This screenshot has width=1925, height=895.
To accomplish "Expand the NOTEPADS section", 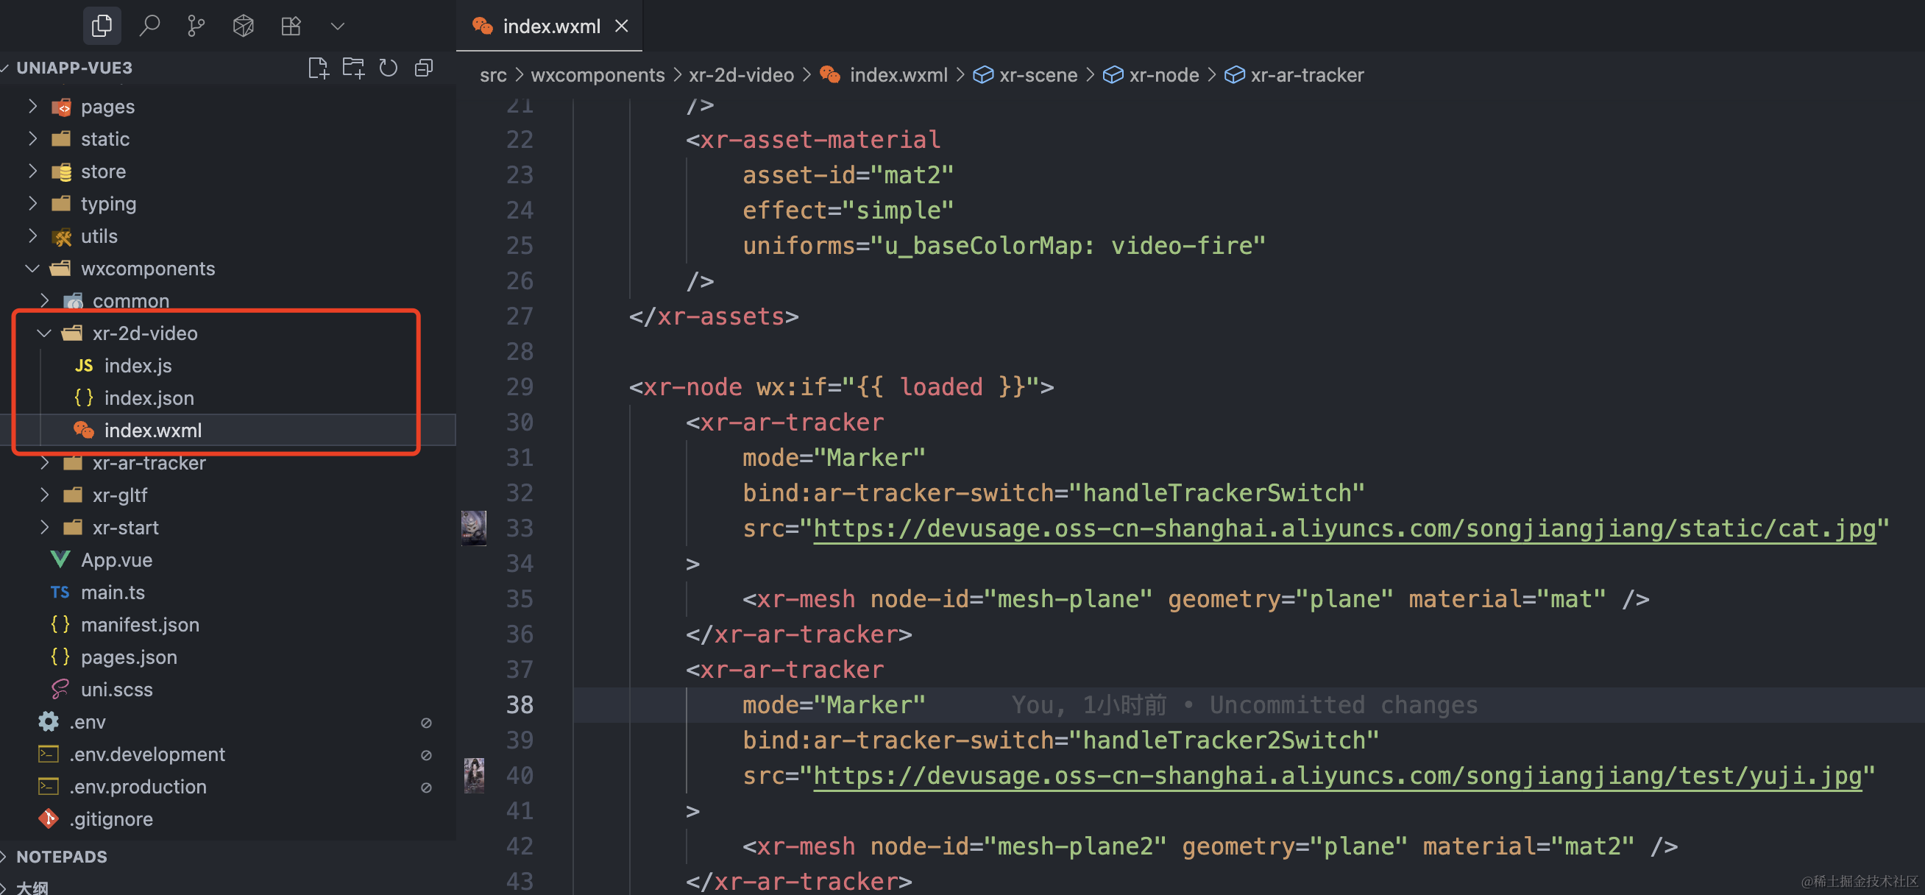I will click(61, 857).
